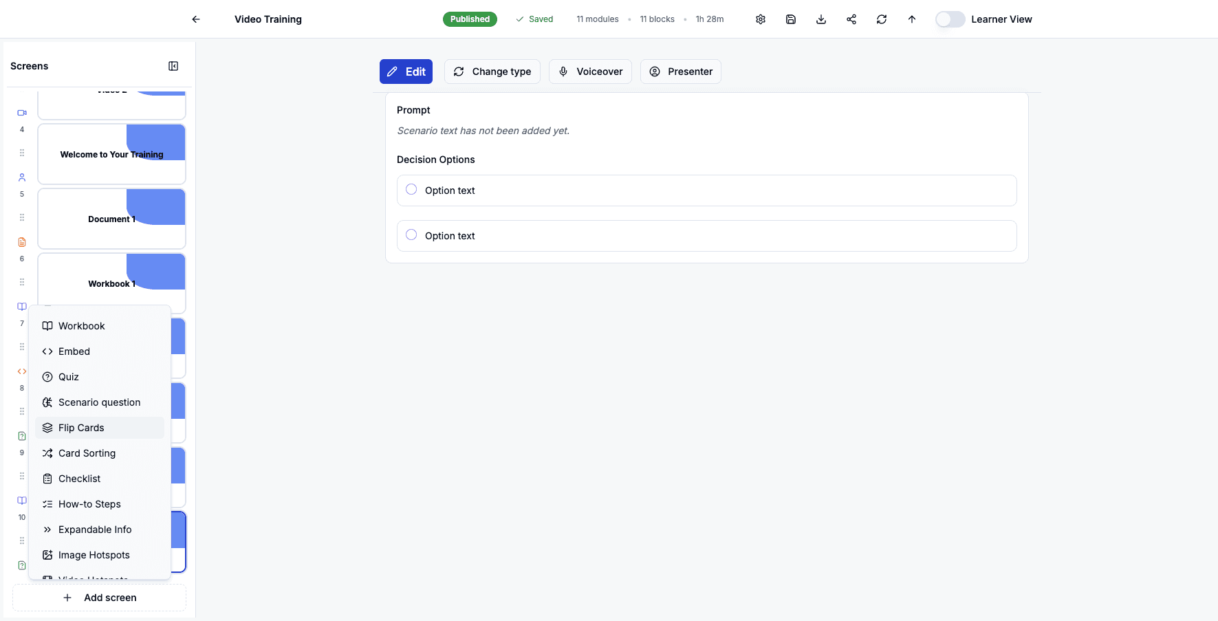
Task: Collapse the Screens panel icon
Action: (173, 66)
